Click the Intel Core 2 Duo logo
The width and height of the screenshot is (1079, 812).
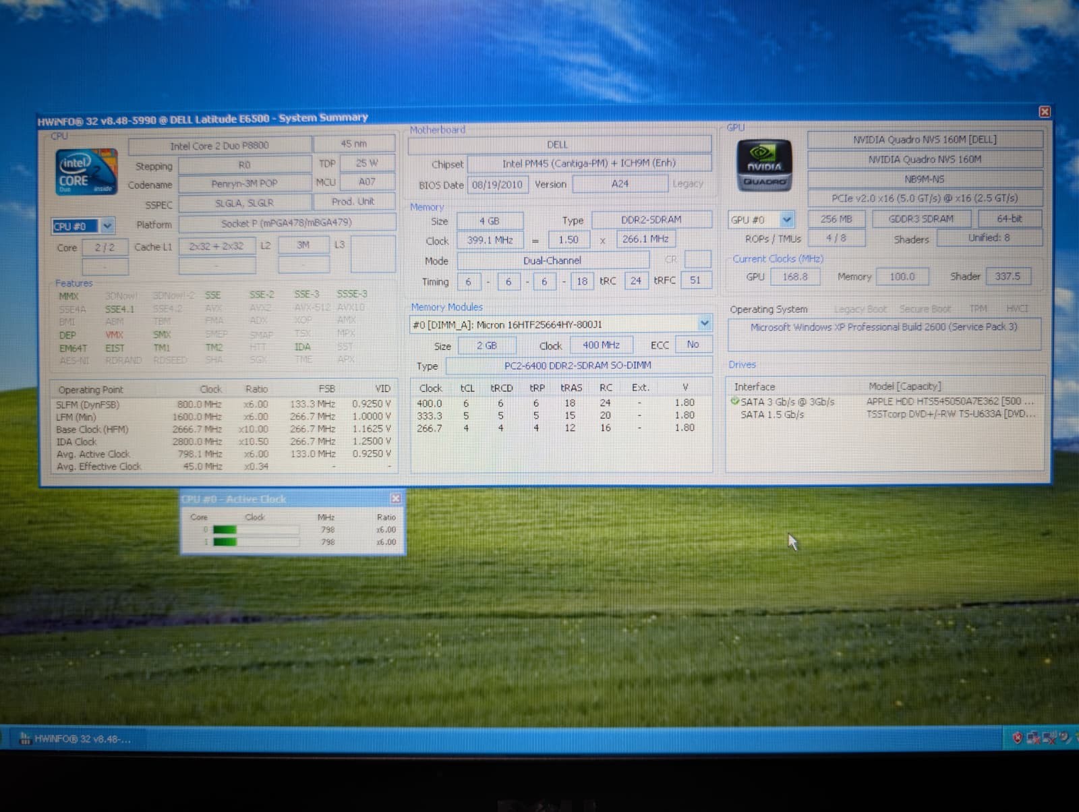click(x=86, y=172)
